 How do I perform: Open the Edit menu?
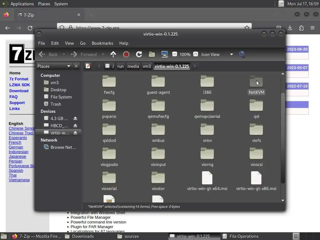tap(55, 43)
